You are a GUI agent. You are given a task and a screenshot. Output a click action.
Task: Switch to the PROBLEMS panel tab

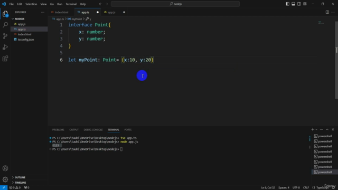58,130
